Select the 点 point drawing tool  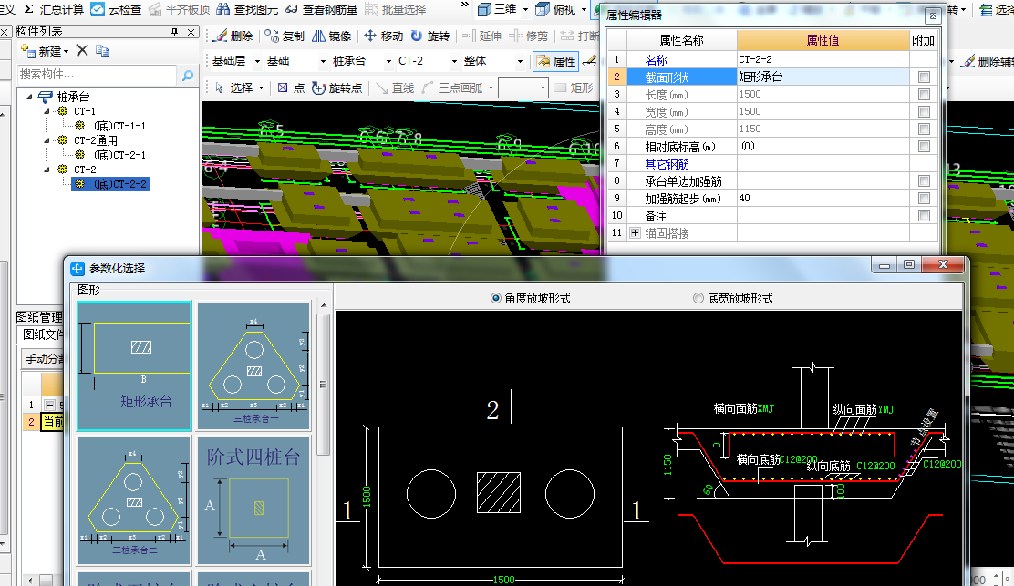tap(291, 87)
